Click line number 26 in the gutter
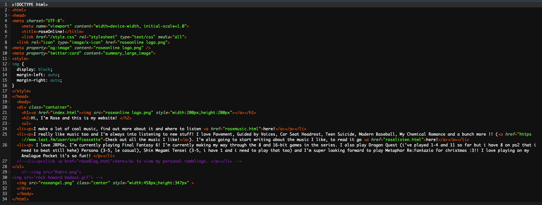This screenshot has width=542, height=205. 5,145
